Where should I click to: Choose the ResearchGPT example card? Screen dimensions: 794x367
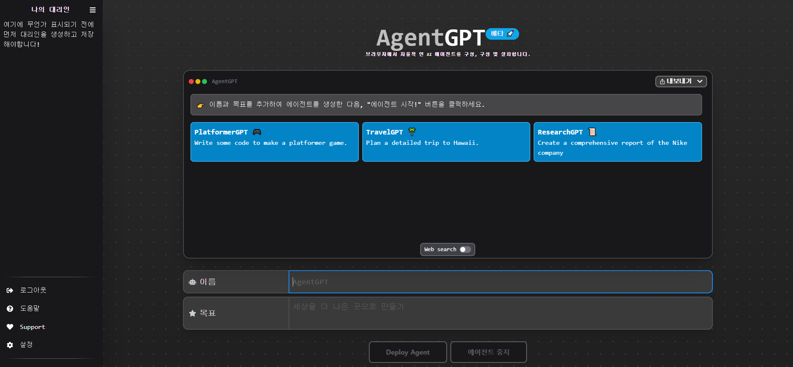[618, 142]
